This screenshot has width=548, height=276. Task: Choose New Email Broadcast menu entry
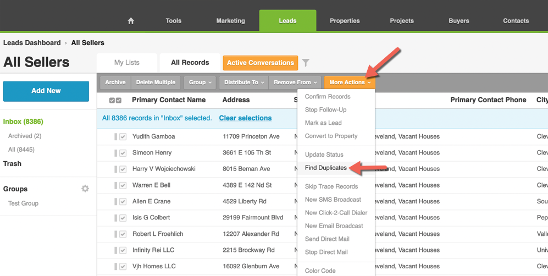click(x=334, y=226)
